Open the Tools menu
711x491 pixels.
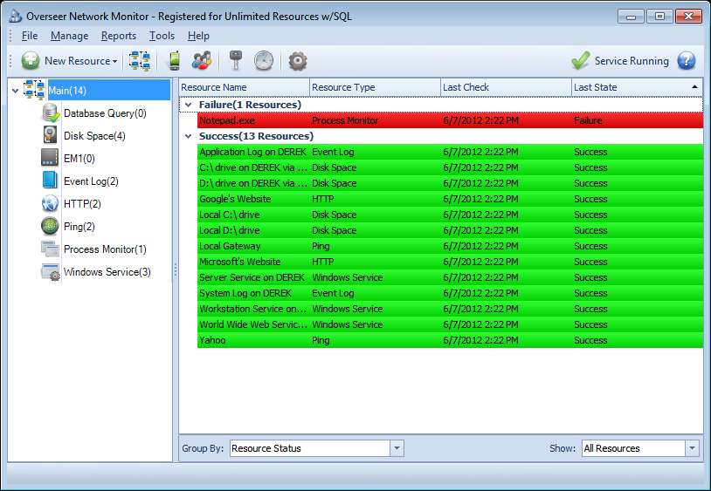pos(162,36)
